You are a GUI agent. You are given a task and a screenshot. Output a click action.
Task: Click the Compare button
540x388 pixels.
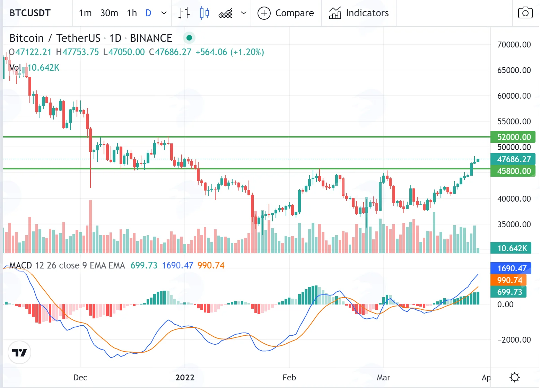286,13
